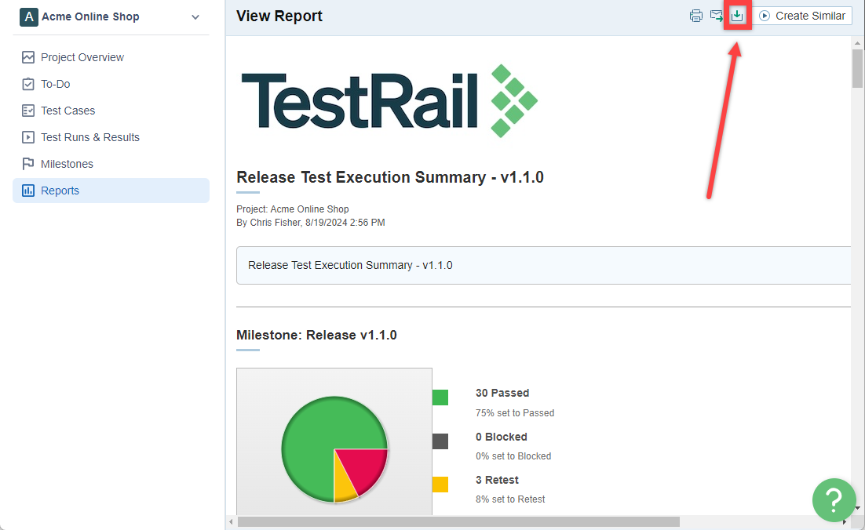Click the Acme Online Shop project avatar icon
The image size is (865, 530).
click(x=29, y=17)
